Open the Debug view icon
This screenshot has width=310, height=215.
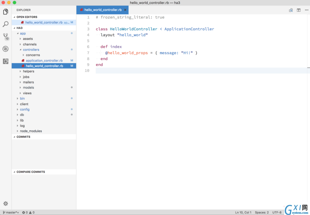pos(6,49)
